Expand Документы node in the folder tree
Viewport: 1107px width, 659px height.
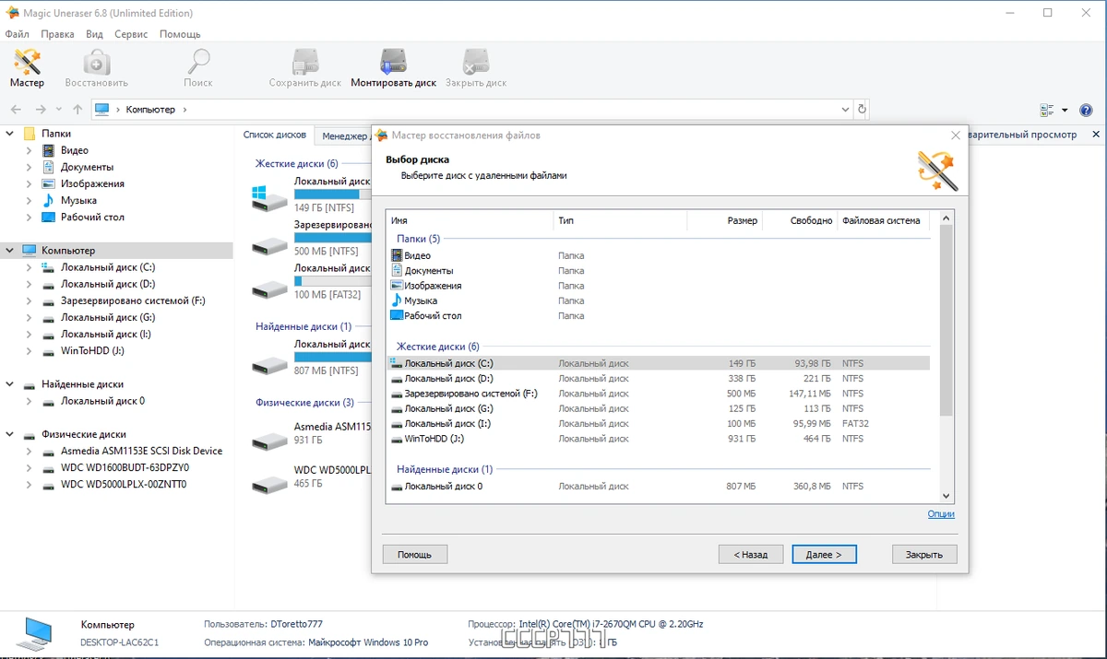pos(29,167)
